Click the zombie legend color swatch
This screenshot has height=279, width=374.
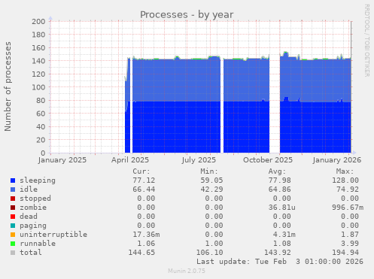click(13, 208)
